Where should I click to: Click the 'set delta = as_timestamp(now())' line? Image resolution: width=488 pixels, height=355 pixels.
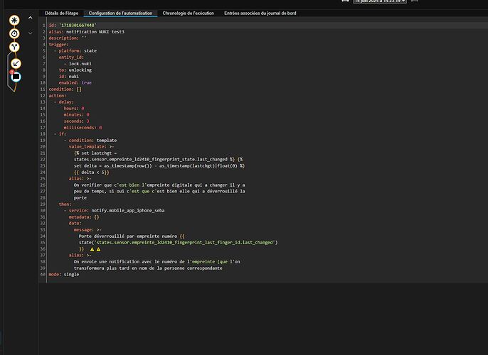pyautogui.click(x=159, y=166)
